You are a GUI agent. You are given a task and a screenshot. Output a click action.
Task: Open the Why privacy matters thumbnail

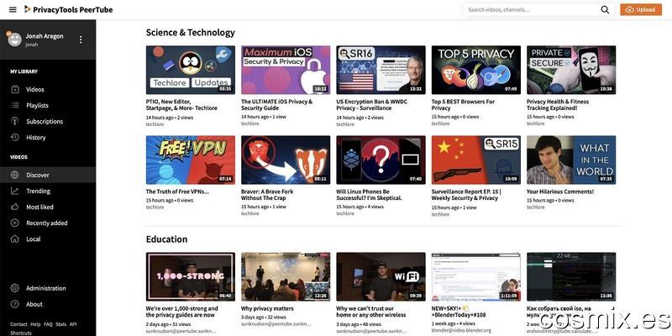click(286, 276)
